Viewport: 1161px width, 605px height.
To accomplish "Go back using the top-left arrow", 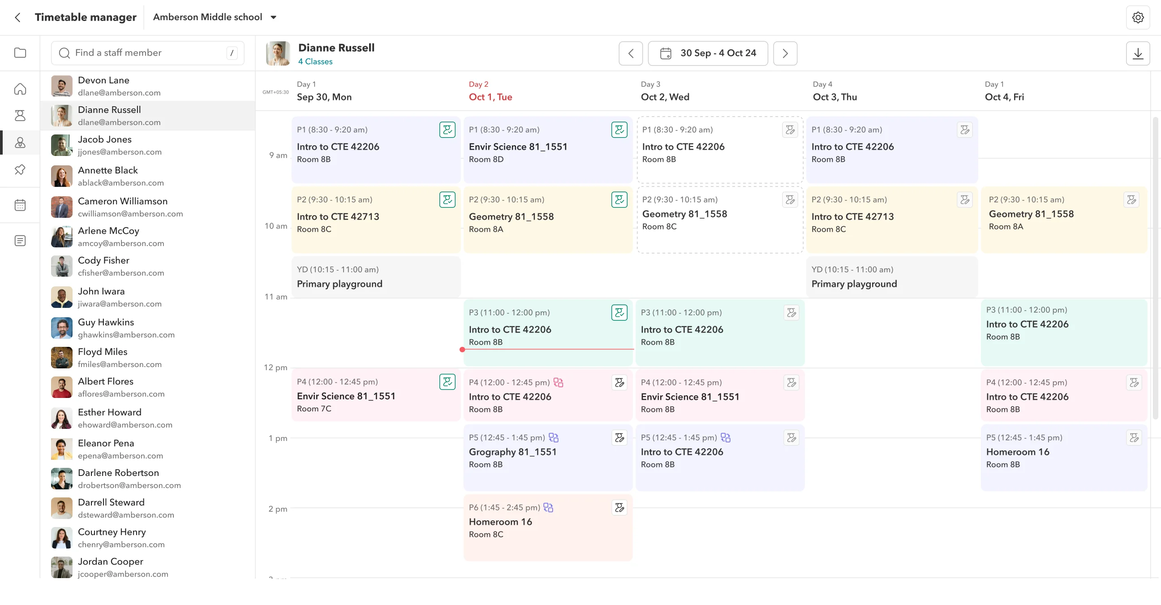I will click(x=17, y=17).
